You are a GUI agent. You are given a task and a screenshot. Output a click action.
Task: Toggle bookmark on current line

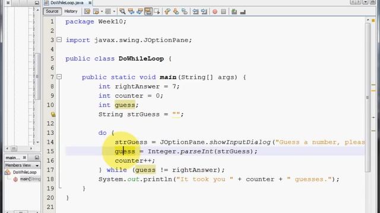coord(185,11)
